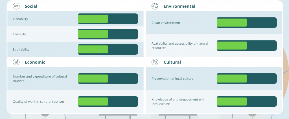
Task: Click the Preservation of local culture bar
Action: 247,79
